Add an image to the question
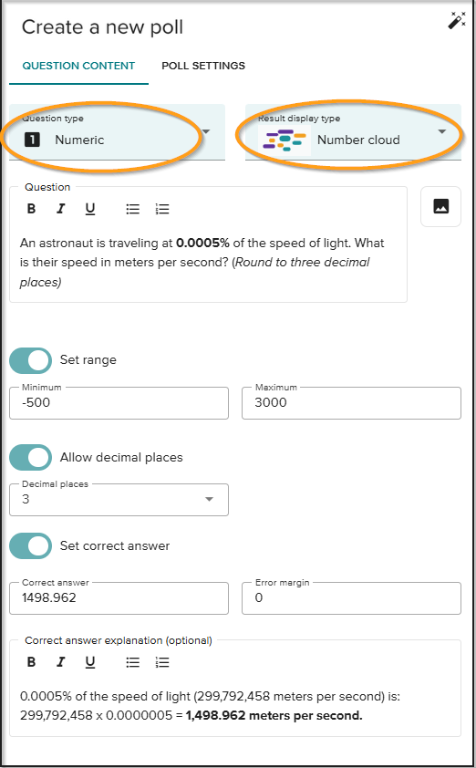The width and height of the screenshot is (476, 768). click(440, 206)
